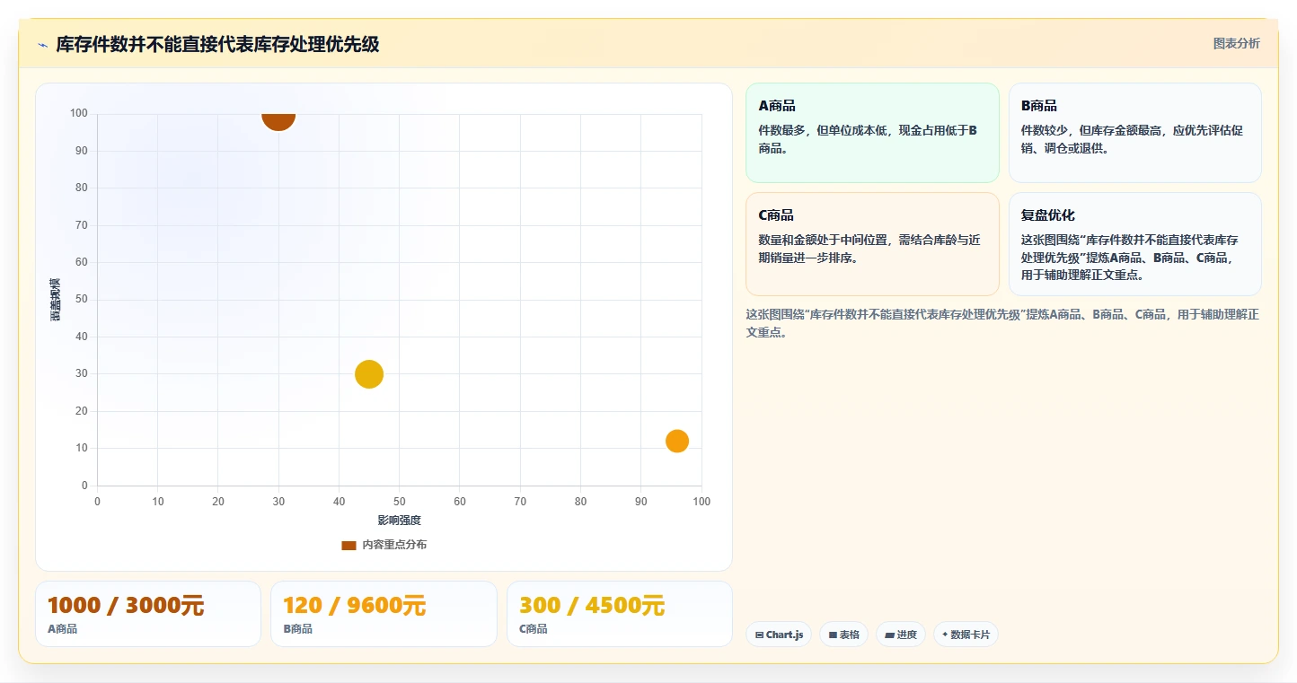
Task: Select the 复盘优化 card
Action: [x=1134, y=244]
